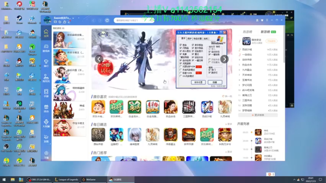
Task: Click the refresh icon in top bar
Action: (107, 20)
